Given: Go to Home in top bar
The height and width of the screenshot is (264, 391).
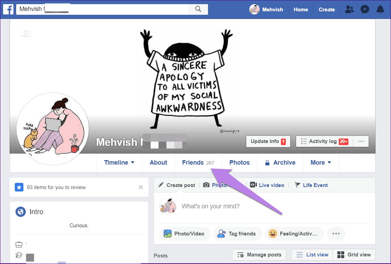Looking at the screenshot, I should tap(301, 10).
